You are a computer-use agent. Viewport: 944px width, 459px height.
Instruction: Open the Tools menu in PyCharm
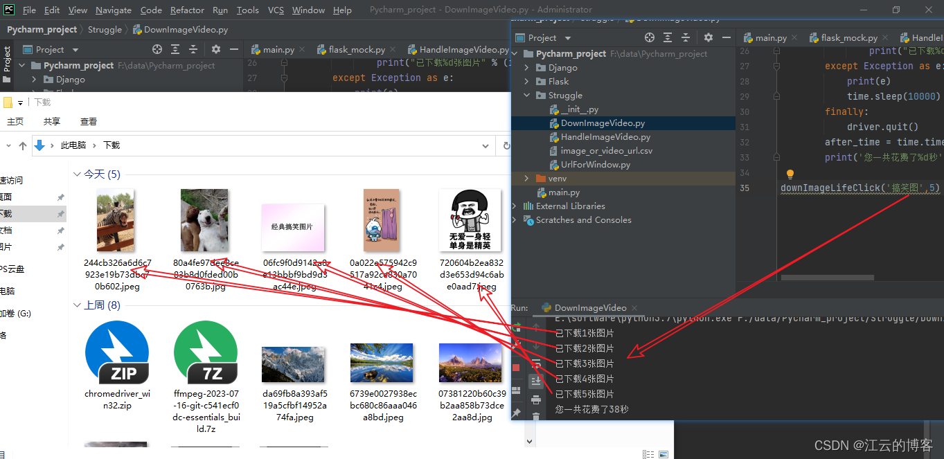[x=248, y=10]
